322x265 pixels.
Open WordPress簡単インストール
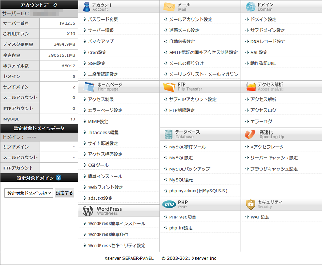tap(117, 223)
